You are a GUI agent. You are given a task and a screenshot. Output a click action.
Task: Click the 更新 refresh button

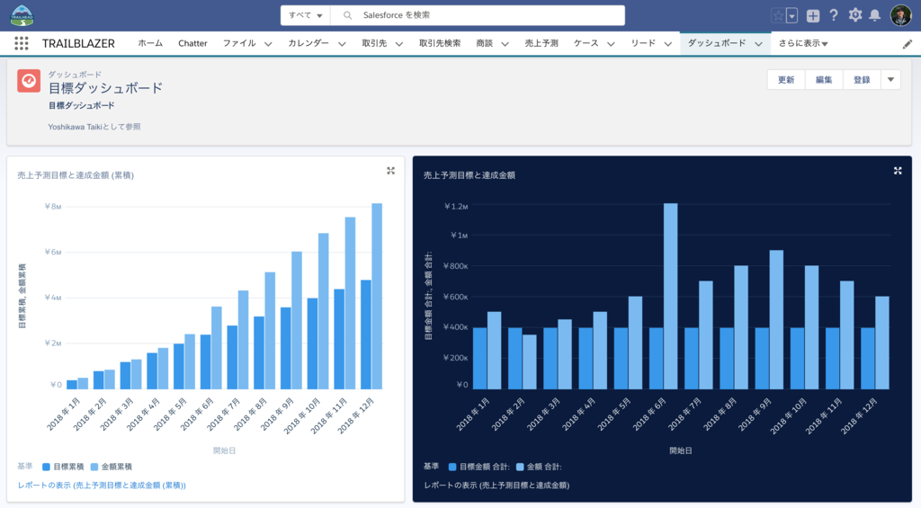(786, 80)
